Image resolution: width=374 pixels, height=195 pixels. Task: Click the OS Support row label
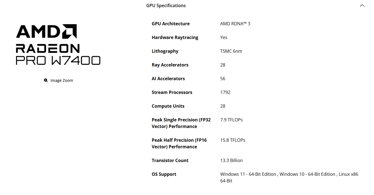[x=164, y=174]
